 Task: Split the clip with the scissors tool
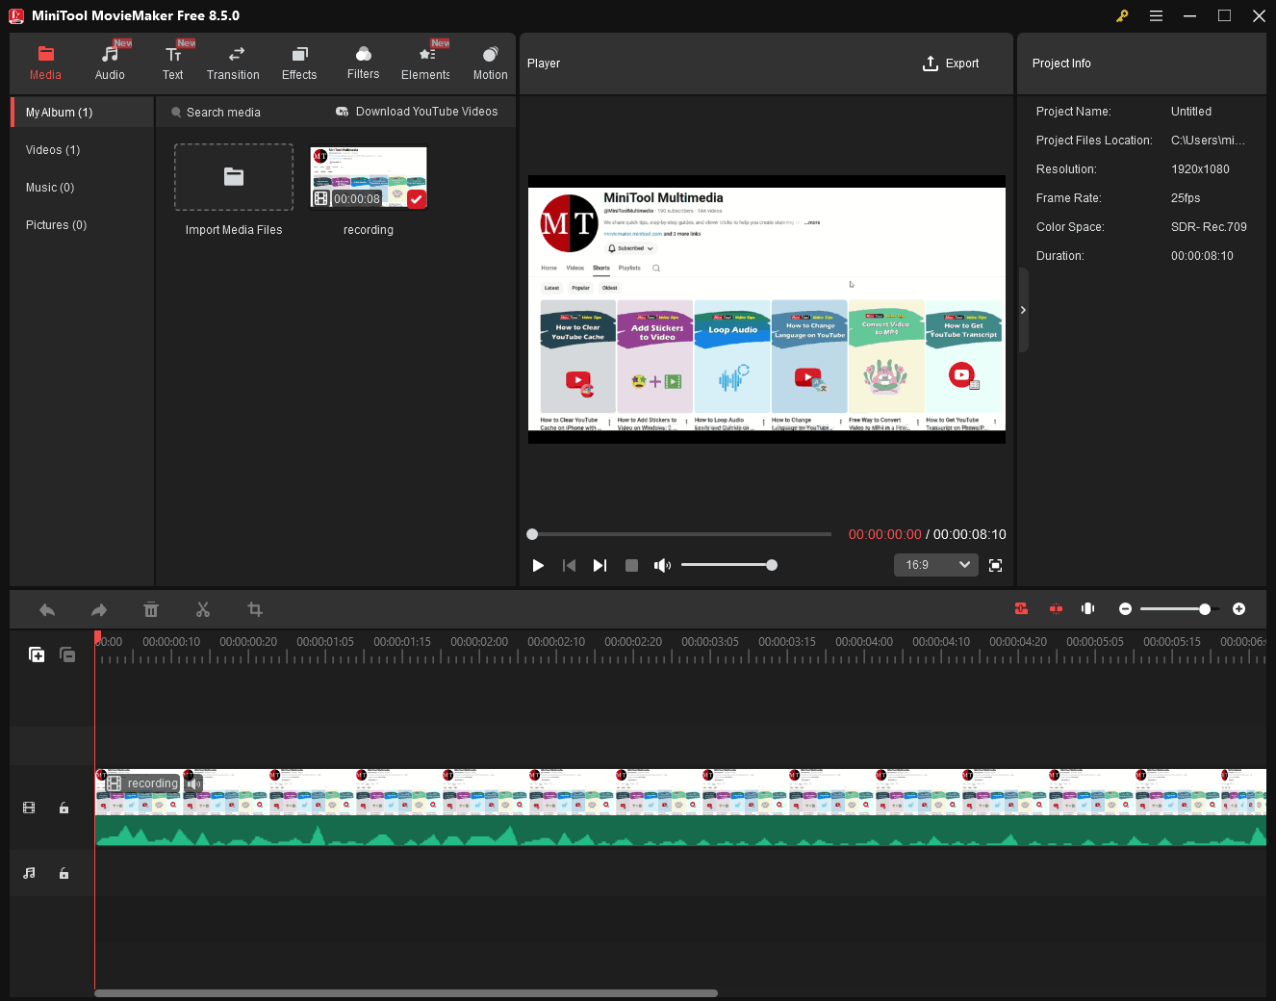[203, 609]
